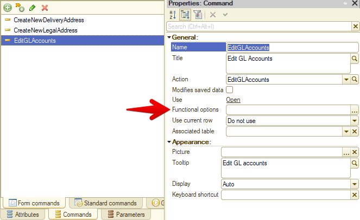The image size is (360, 220).
Task: Click the add-by-copying command icon
Action: tap(20, 8)
